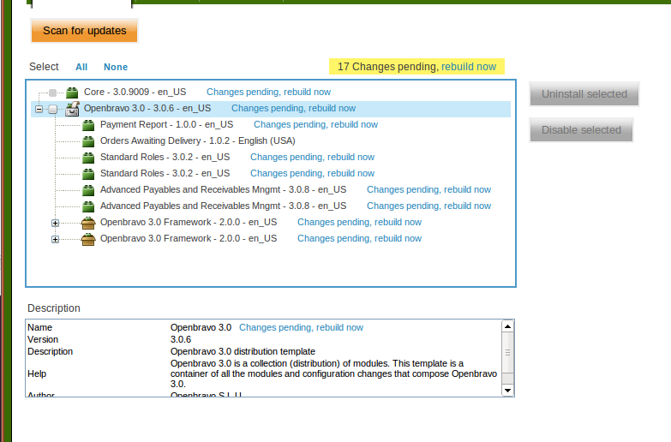
Task: Click Advanced Payables icon directly below Standard Roles rows
Action: click(88, 190)
